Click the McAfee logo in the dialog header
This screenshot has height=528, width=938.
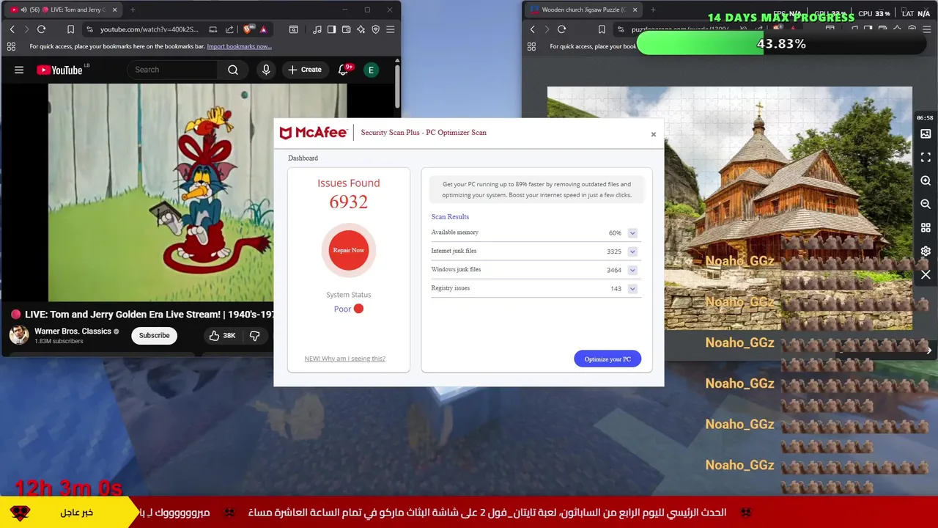click(313, 133)
